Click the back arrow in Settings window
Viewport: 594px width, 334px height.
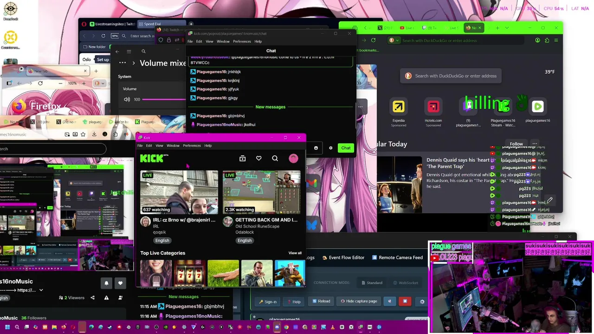click(117, 51)
